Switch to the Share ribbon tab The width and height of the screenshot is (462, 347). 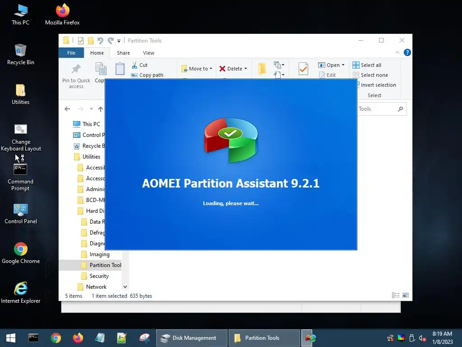click(123, 53)
